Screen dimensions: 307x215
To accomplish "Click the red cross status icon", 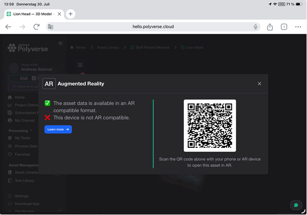I will 47,118.
